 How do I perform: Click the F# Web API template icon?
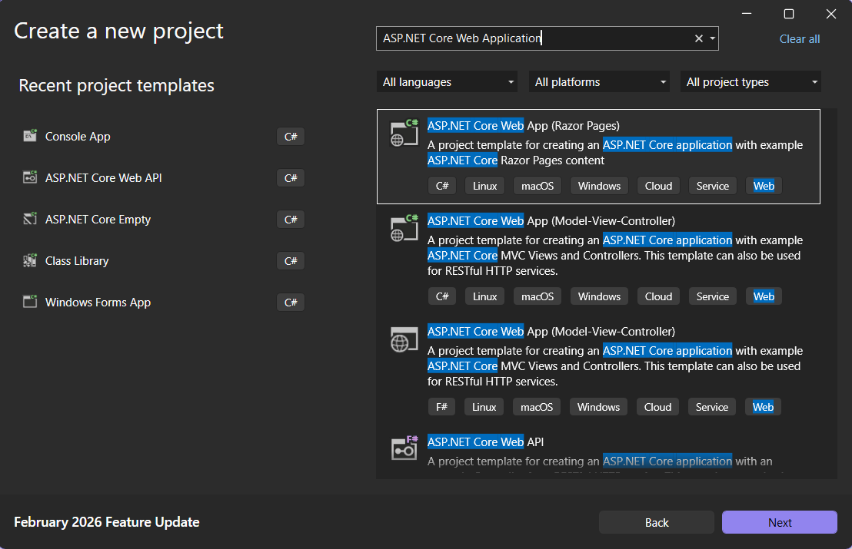click(404, 448)
